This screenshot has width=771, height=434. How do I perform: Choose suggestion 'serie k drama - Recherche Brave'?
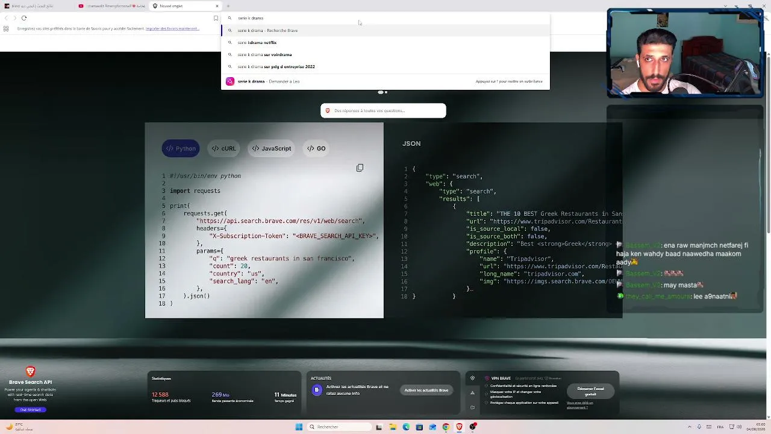tap(385, 30)
